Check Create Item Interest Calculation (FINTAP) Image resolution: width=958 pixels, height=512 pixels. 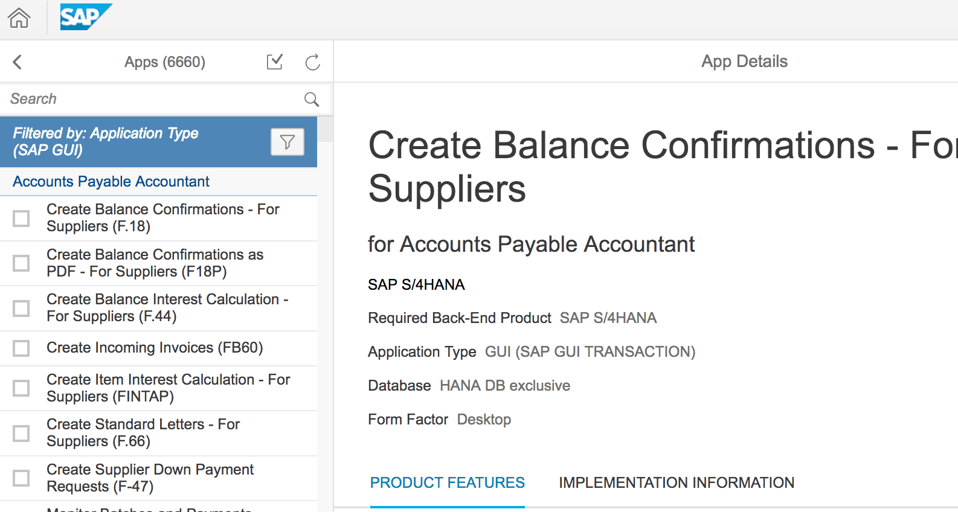pyautogui.click(x=21, y=388)
